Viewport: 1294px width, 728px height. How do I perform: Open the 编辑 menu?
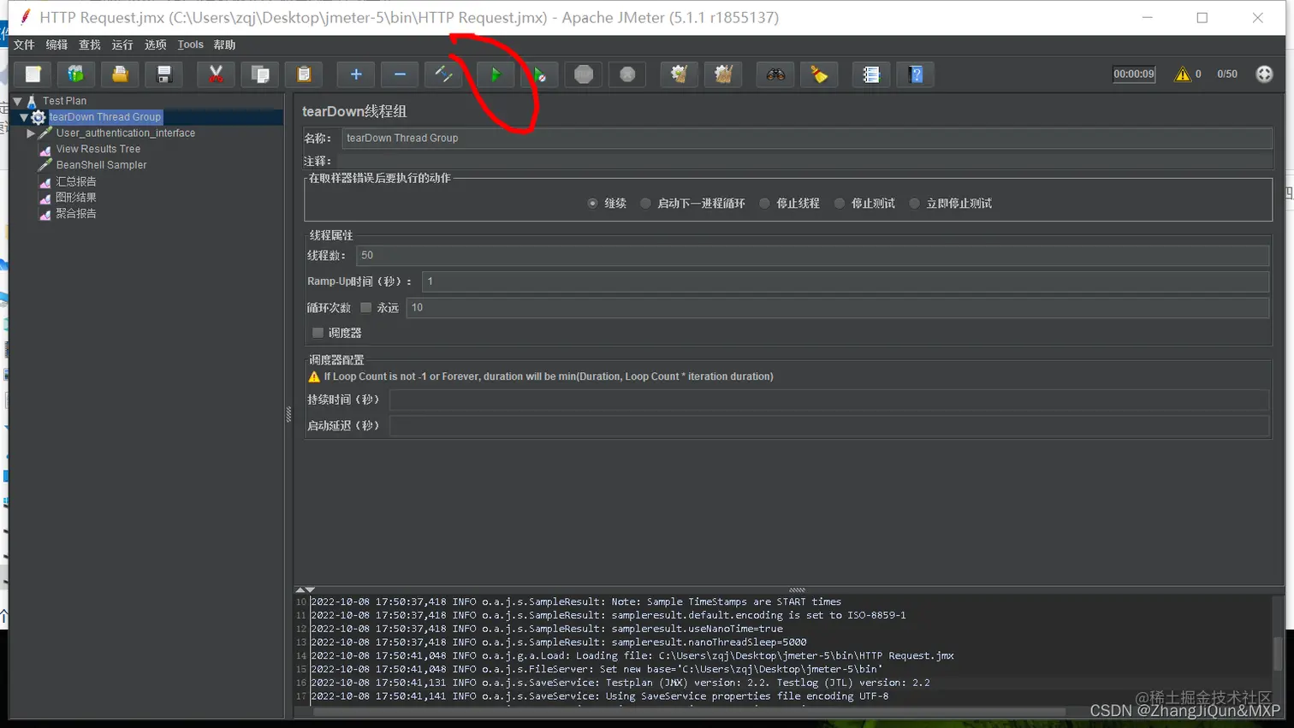(56, 44)
